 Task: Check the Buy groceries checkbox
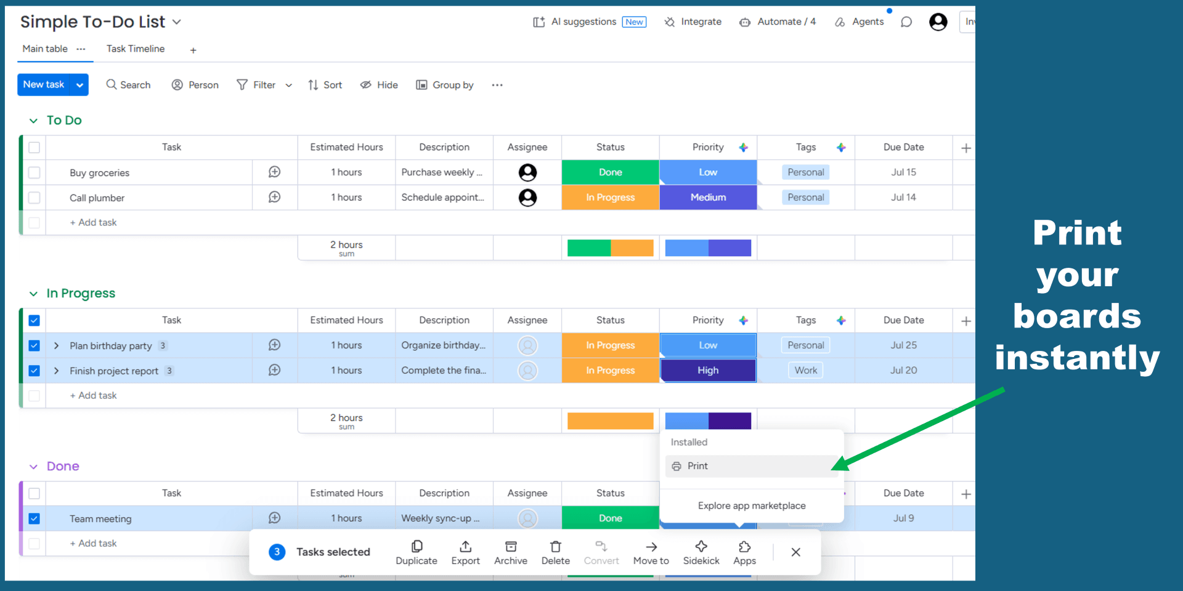point(35,172)
